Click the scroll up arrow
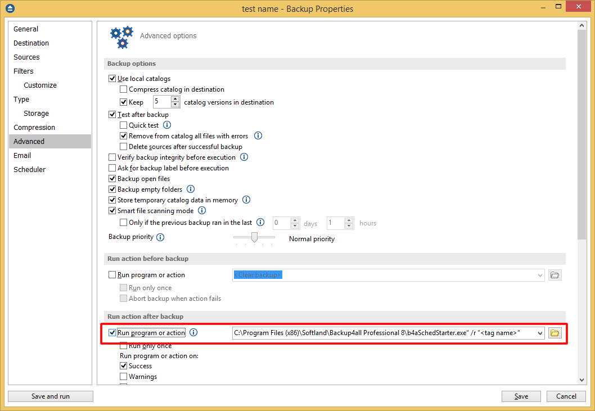Image resolution: width=595 pixels, height=411 pixels. [582, 25]
